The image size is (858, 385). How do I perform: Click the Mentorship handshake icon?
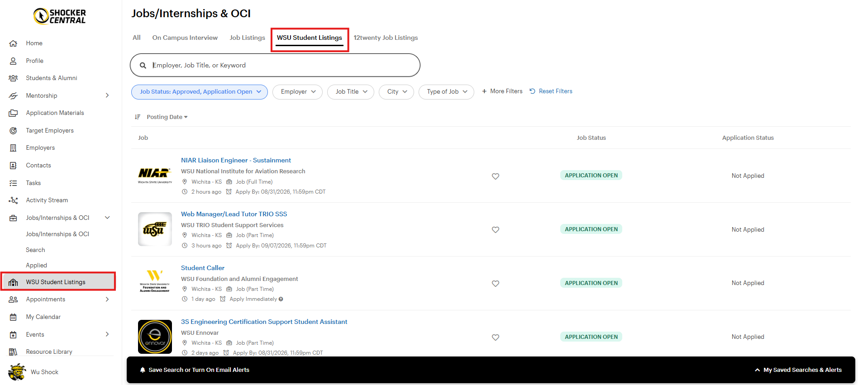[x=13, y=96]
